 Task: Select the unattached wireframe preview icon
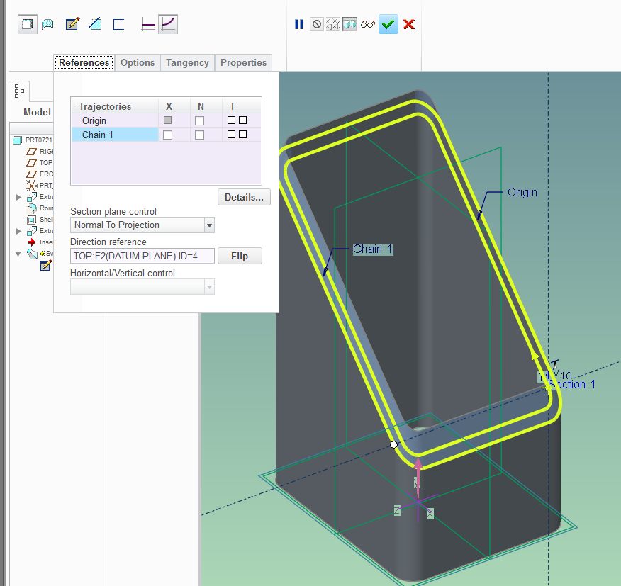tap(333, 25)
